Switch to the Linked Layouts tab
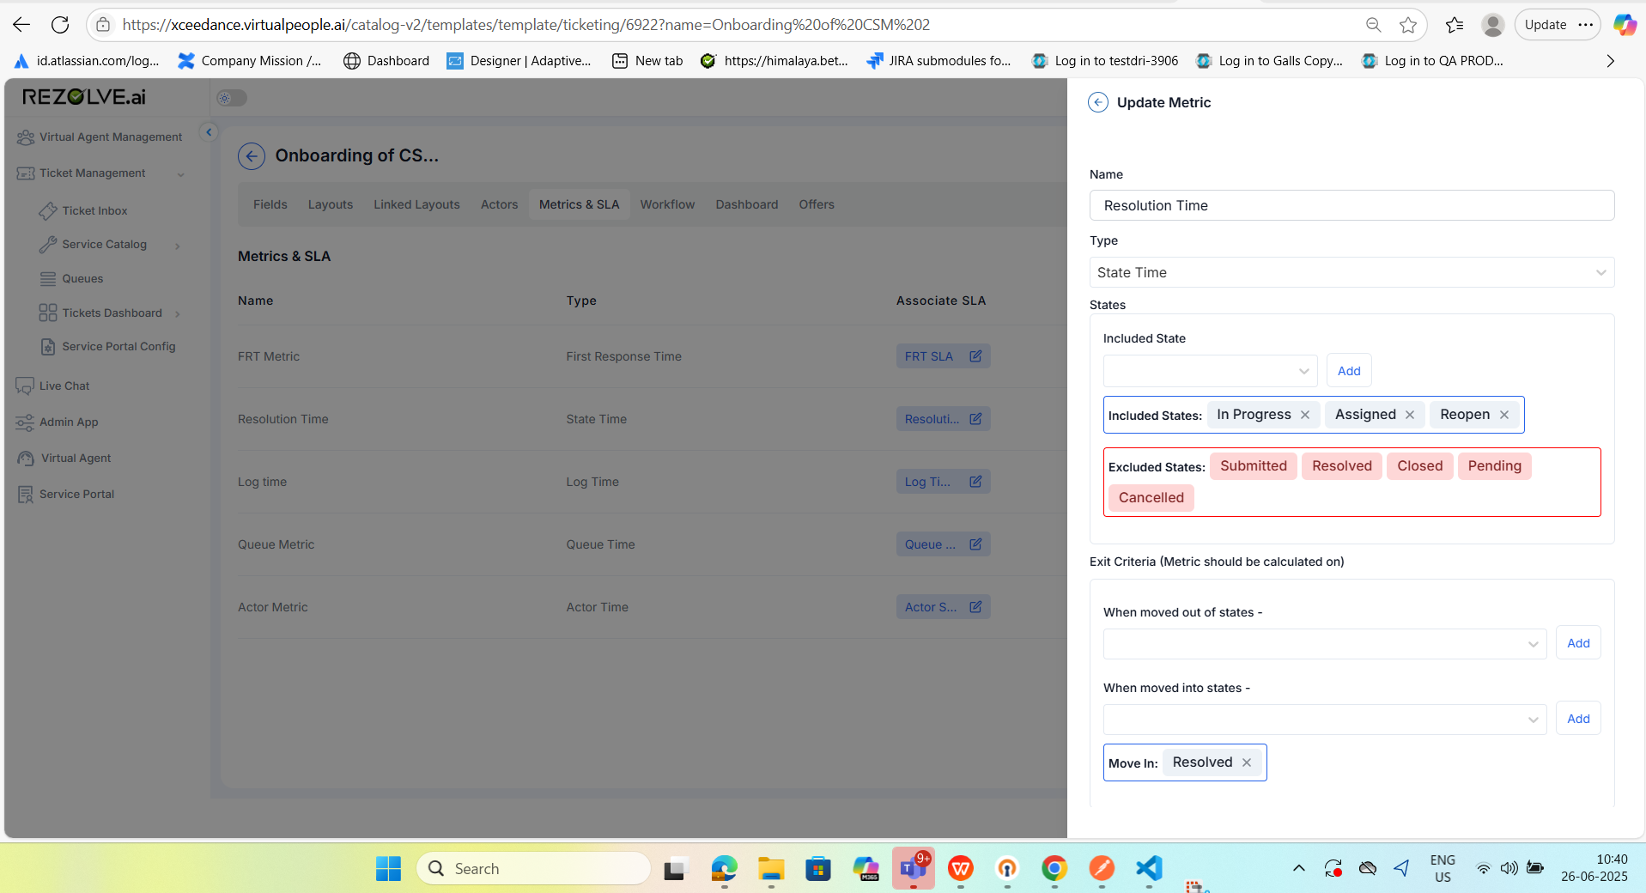Image resolution: width=1646 pixels, height=893 pixels. tap(416, 204)
